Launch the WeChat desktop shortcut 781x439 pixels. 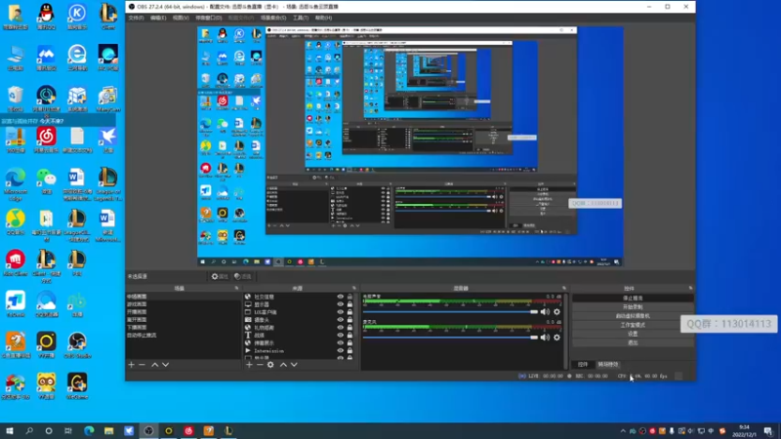46,180
